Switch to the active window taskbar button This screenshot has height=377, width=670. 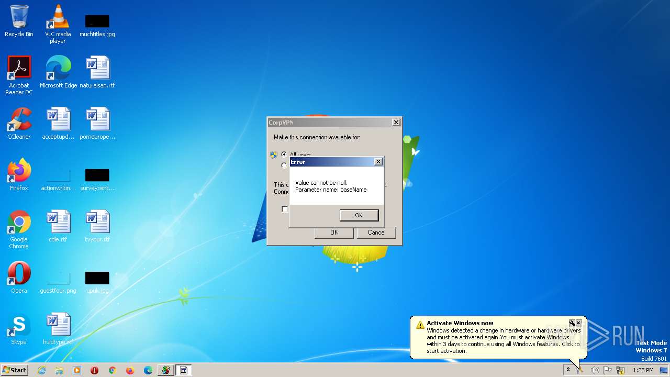184,370
